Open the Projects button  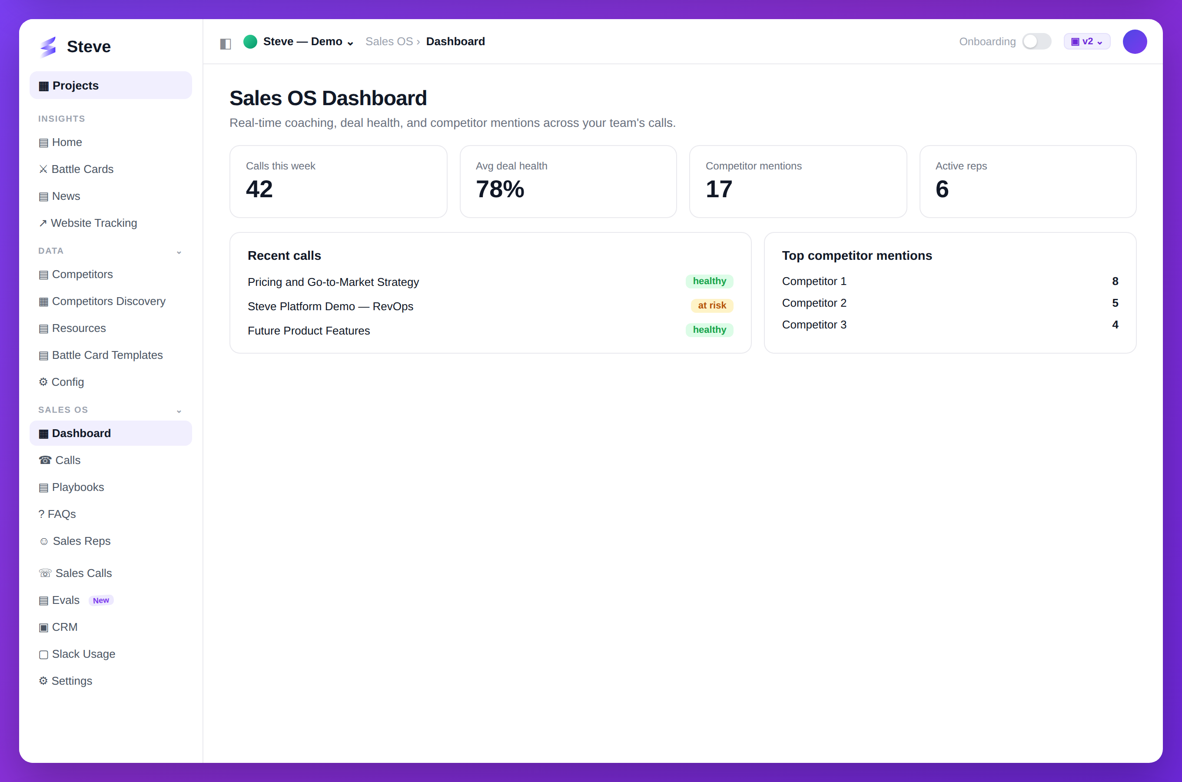click(x=111, y=85)
